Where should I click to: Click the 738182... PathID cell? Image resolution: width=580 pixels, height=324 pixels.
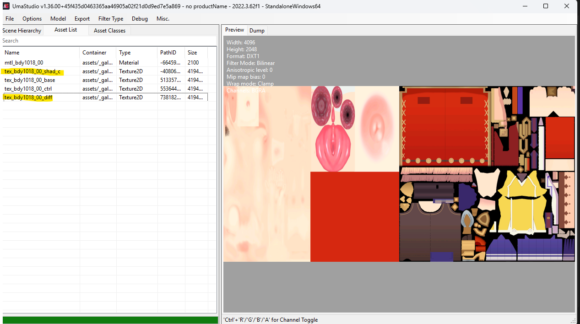(x=169, y=97)
